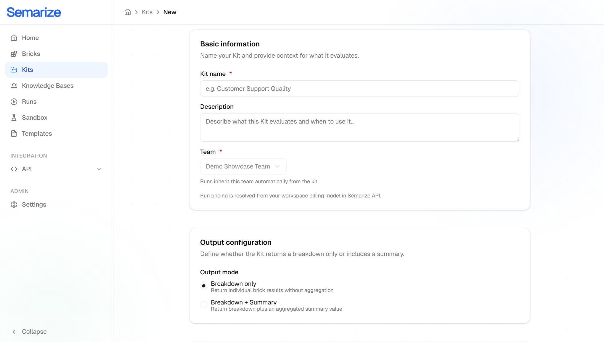Click the Settings gear icon
Viewport: 604px width, 342px height.
[14, 205]
